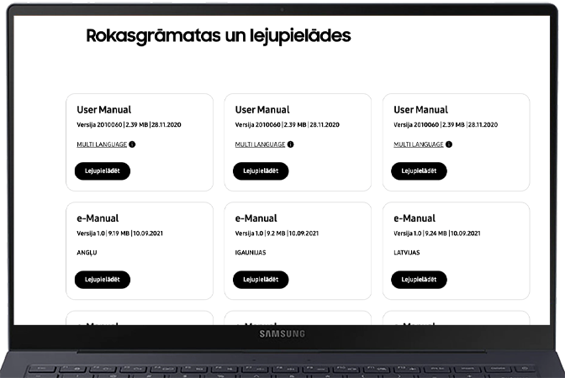Image resolution: width=565 pixels, height=378 pixels.
Task: Click info icon in middle User Manual card
Action: point(290,144)
